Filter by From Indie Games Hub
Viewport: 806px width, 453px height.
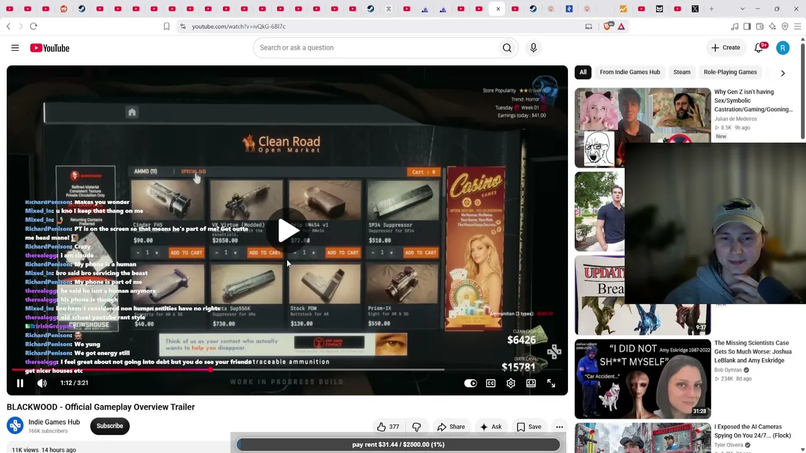[x=630, y=72]
